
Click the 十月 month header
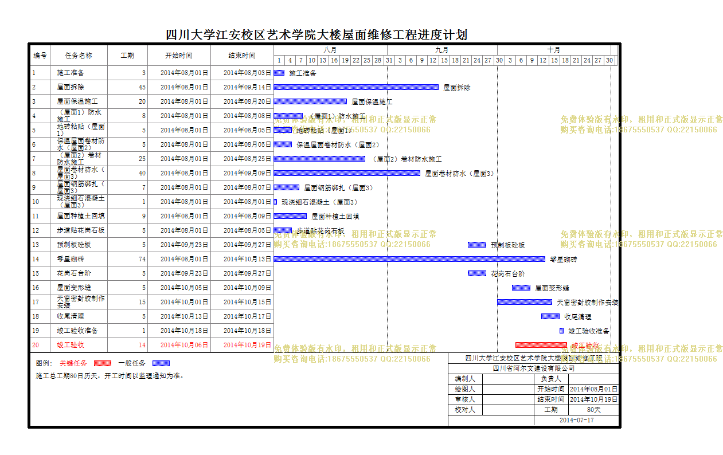[x=554, y=50]
